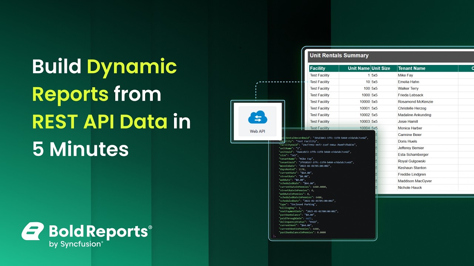474x266 pixels.
Task: Click the Test Facility cell in Mike Fay row
Action: point(320,75)
